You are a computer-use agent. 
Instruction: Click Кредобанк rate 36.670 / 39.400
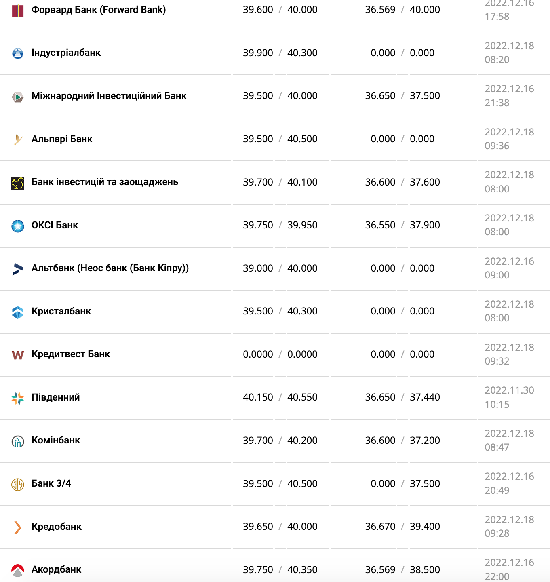click(x=402, y=527)
